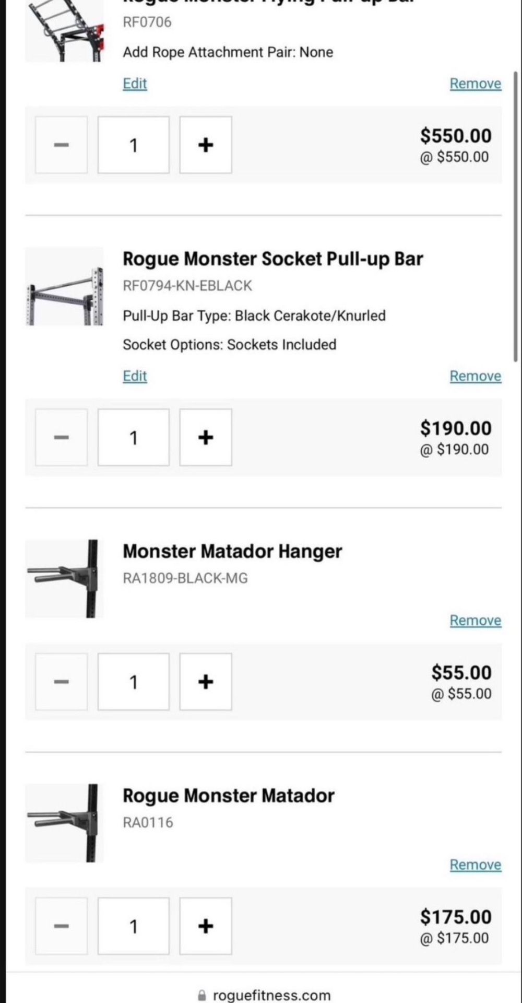Edit the RF0706 pull-up bar options
This screenshot has height=1003, width=522.
[x=135, y=84]
